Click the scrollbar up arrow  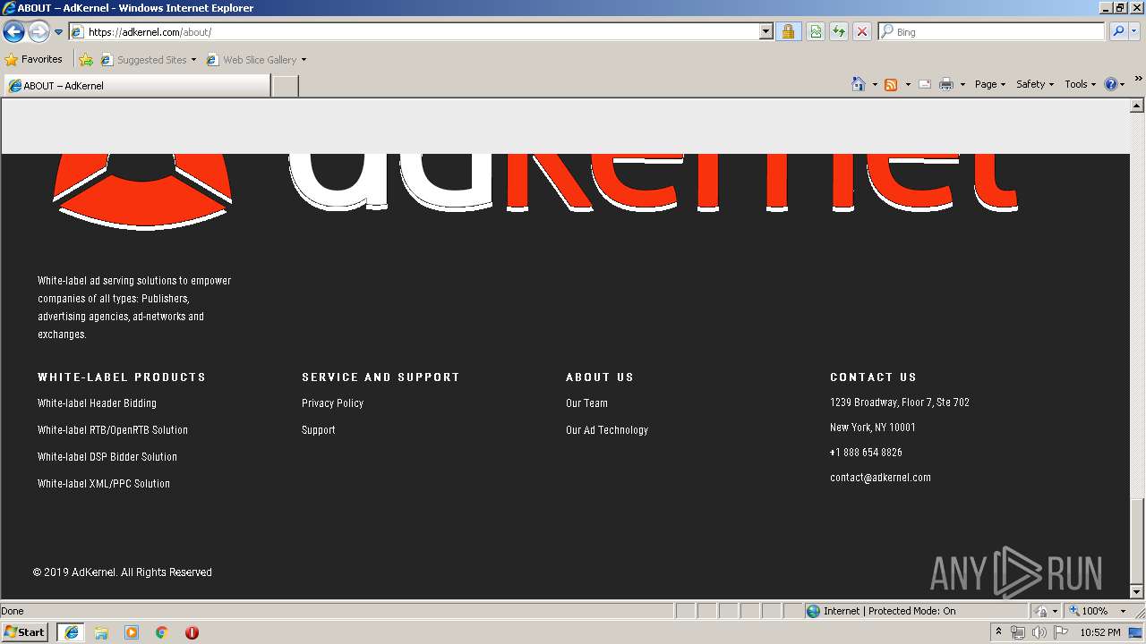pos(1137,106)
